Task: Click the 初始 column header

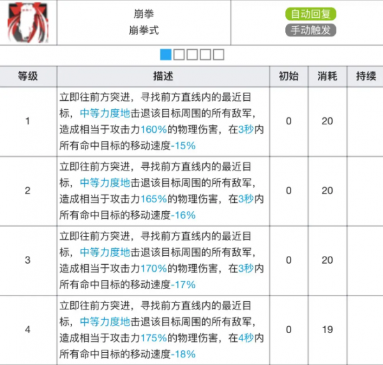Action: pyautogui.click(x=289, y=76)
